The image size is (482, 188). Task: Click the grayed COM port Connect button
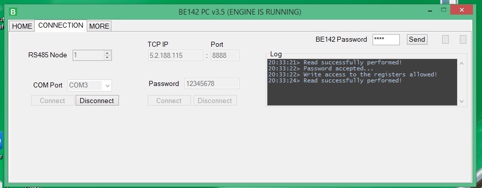[52, 101]
